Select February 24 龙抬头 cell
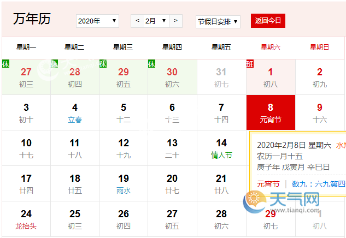Viewport: 346px width, 238px height. tap(26, 219)
